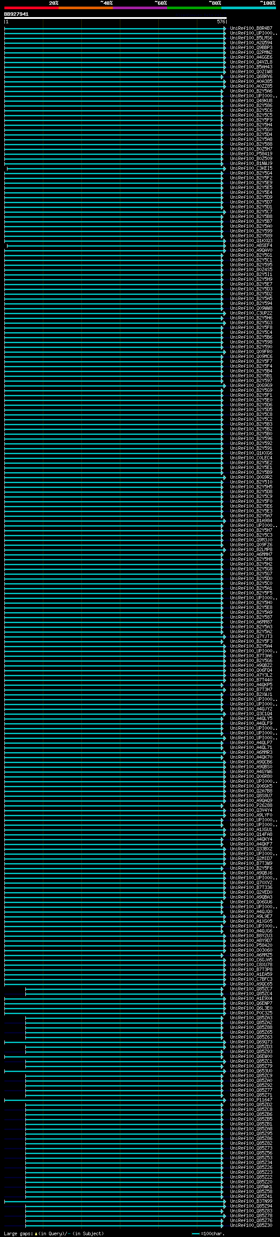Open hit UniRef100_A4GGE6

pyautogui.click(x=251, y=57)
